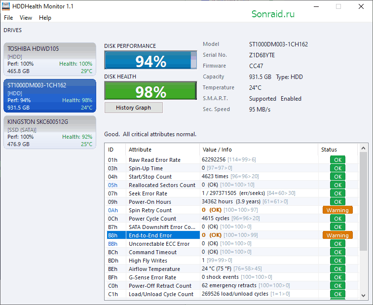Click the scrollbar up arrow in attribute list

tap(363, 148)
